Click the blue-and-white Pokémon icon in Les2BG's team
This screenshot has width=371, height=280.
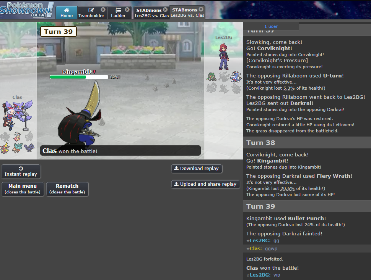[236, 77]
